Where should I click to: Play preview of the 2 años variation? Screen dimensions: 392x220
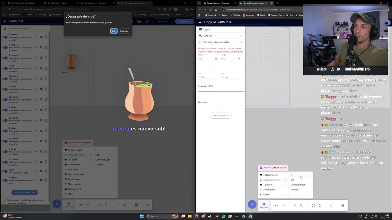[x=36, y=89]
